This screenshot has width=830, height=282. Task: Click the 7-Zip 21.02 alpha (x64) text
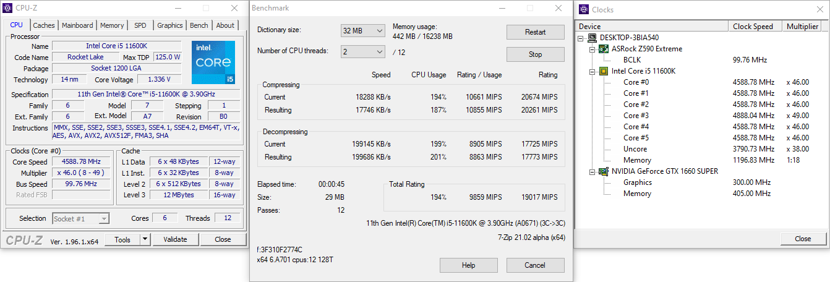coord(531,237)
